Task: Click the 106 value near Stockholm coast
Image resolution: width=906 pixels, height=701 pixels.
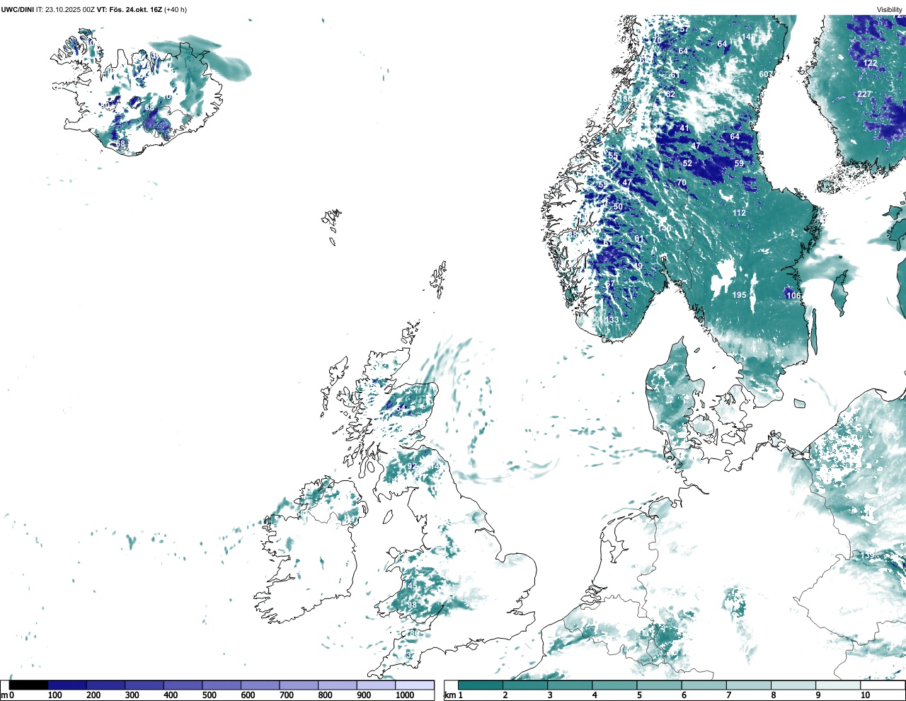Action: click(793, 296)
